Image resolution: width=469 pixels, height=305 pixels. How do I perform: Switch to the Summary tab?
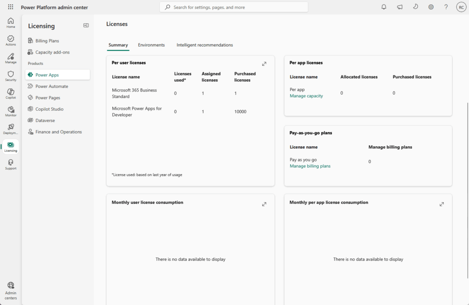pyautogui.click(x=118, y=45)
